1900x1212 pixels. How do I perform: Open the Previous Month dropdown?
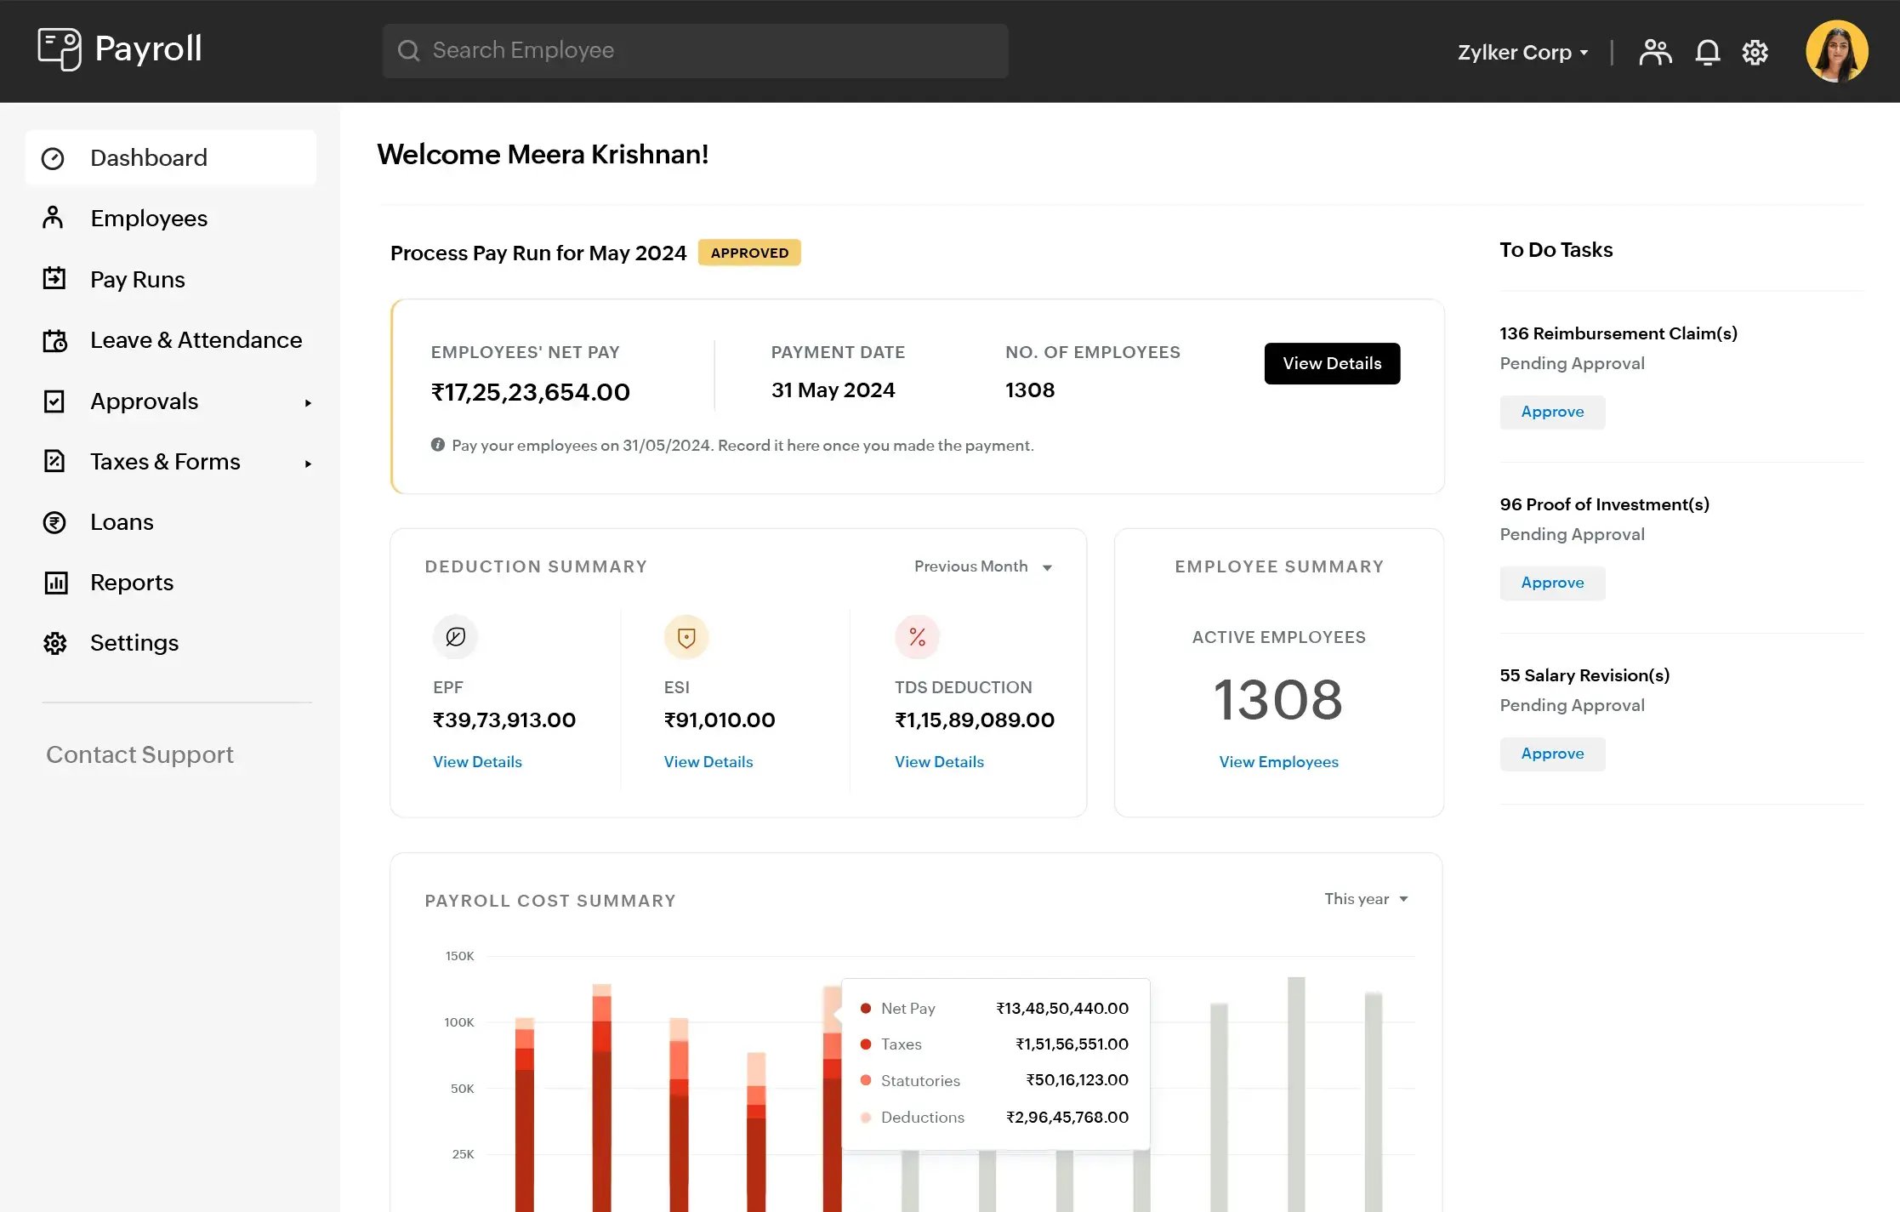[x=982, y=566]
